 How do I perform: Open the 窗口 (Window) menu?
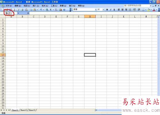72,6
